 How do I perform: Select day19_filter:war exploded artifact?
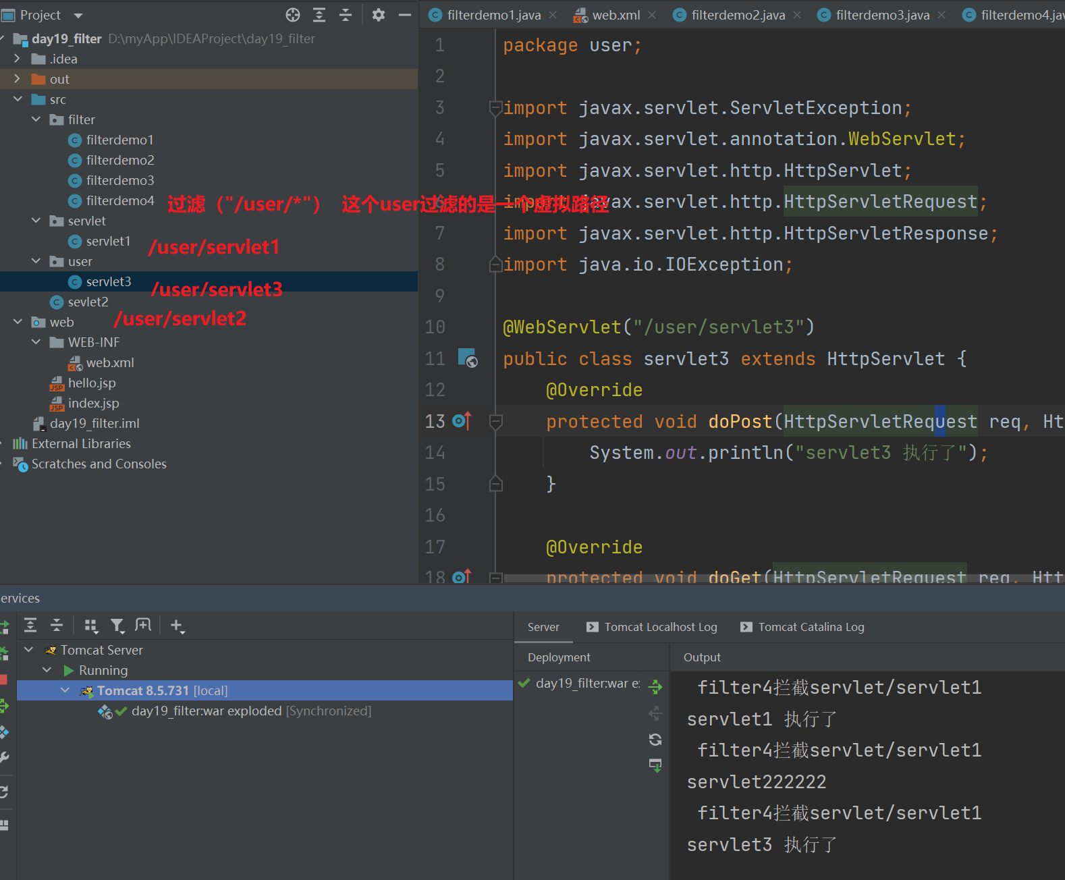(251, 711)
